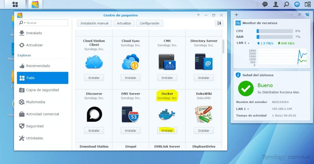Click the Directory Server package icon
This screenshot has height=164, width=314.
204,62
